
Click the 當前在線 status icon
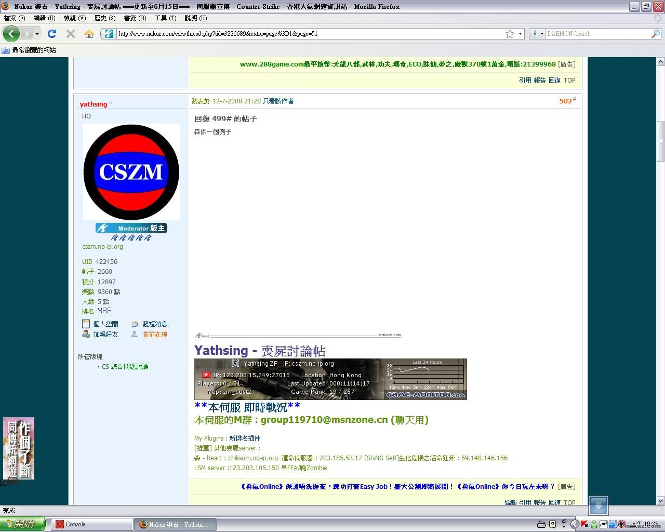click(x=135, y=334)
